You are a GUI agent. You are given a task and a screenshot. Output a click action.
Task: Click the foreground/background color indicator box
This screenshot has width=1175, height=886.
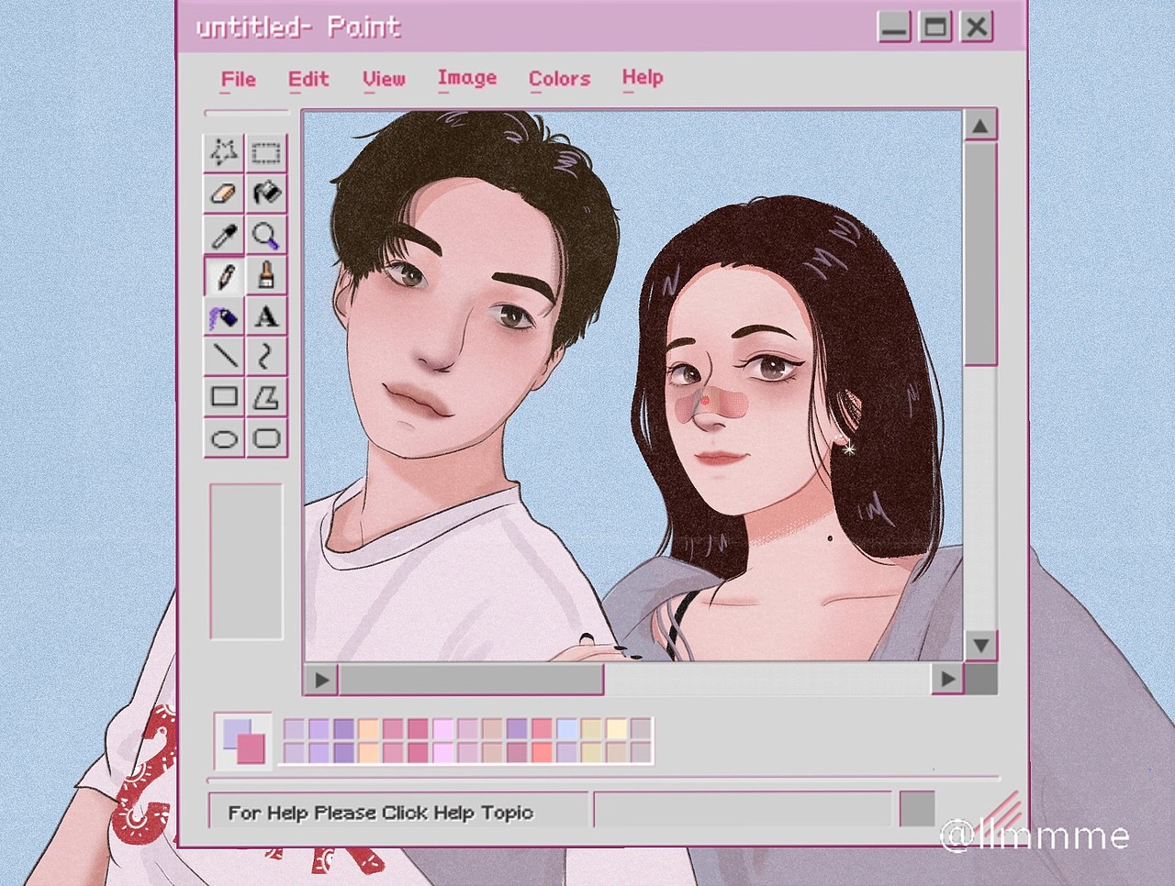(x=243, y=741)
